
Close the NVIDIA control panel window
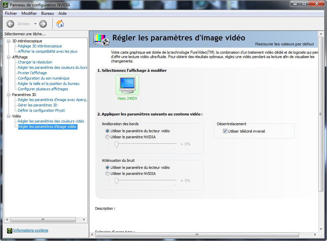317,3
